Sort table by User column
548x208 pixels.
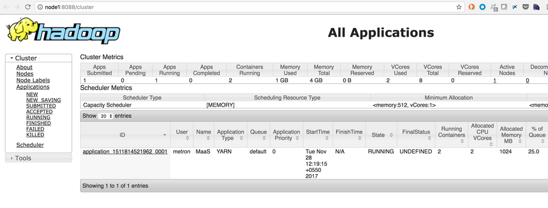182,135
